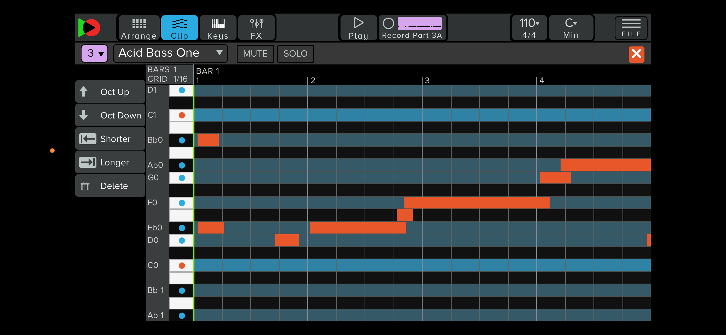Screen dimensions: 726x335
Task: Make the note Shorter
Action: [110, 139]
